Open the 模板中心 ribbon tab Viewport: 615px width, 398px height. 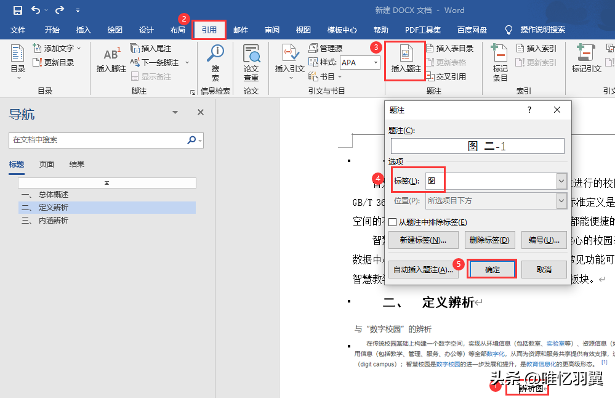click(342, 30)
